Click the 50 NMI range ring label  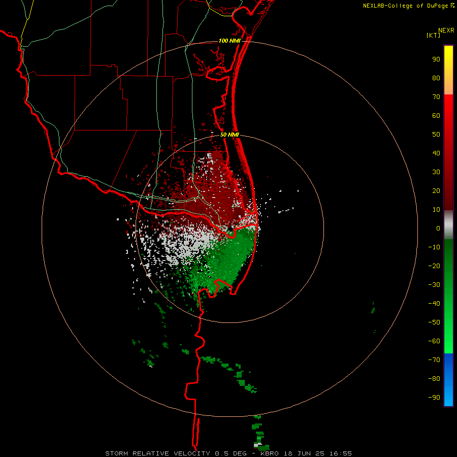pyautogui.click(x=230, y=135)
